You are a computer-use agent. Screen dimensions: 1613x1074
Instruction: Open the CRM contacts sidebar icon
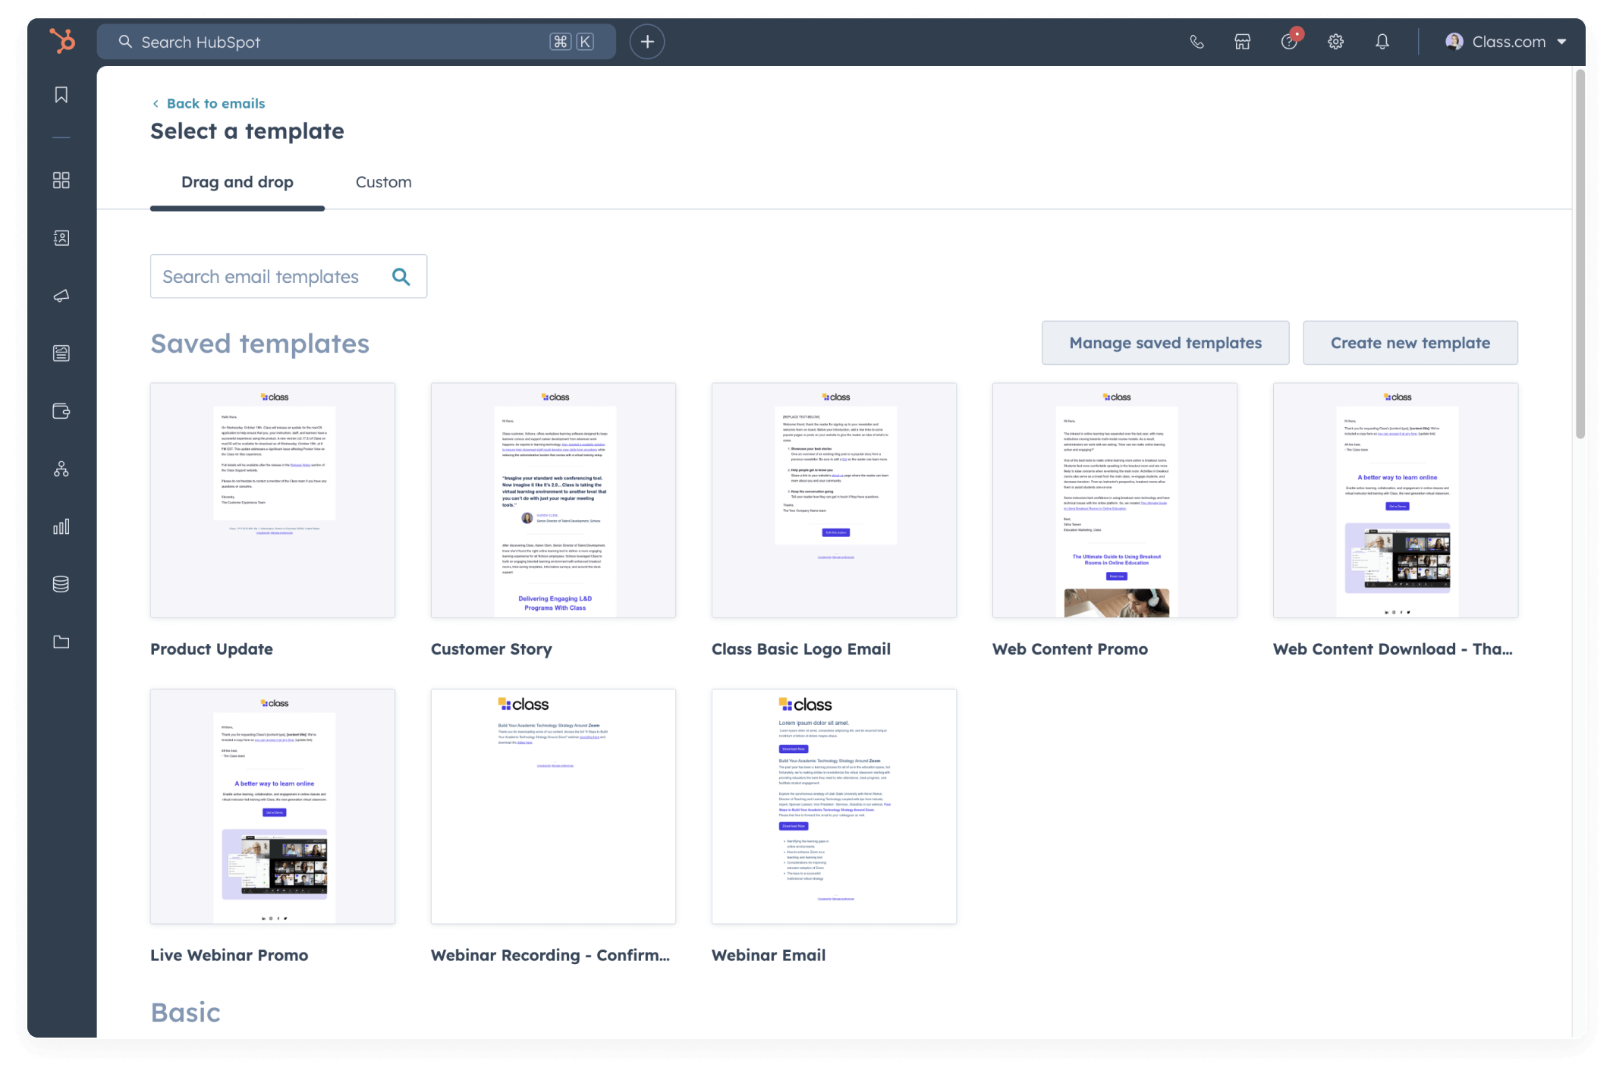pyautogui.click(x=61, y=238)
